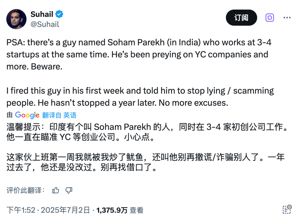Subscribe using the 订阅 button
The image size is (299, 222).
tap(241, 18)
